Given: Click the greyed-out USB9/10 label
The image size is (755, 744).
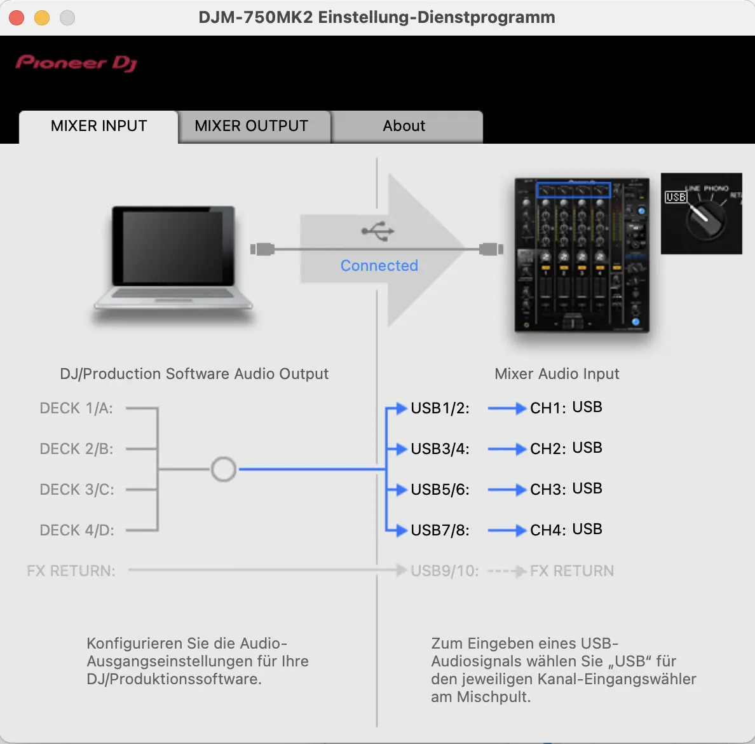Looking at the screenshot, I should 444,571.
